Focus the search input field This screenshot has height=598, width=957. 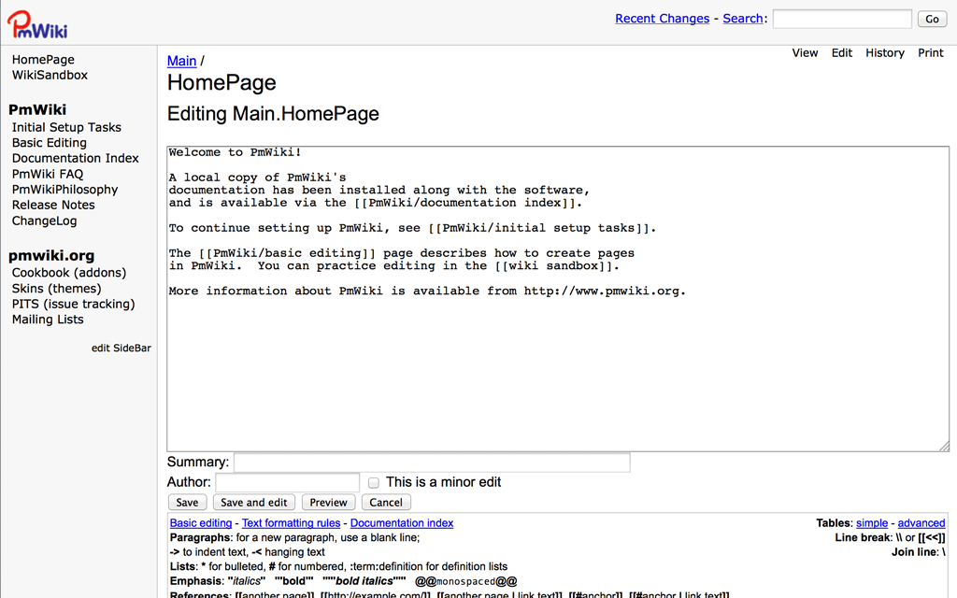tap(841, 19)
